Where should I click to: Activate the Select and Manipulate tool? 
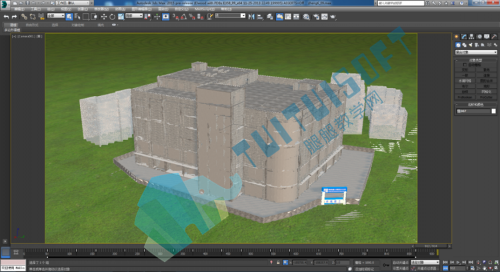coord(157,17)
